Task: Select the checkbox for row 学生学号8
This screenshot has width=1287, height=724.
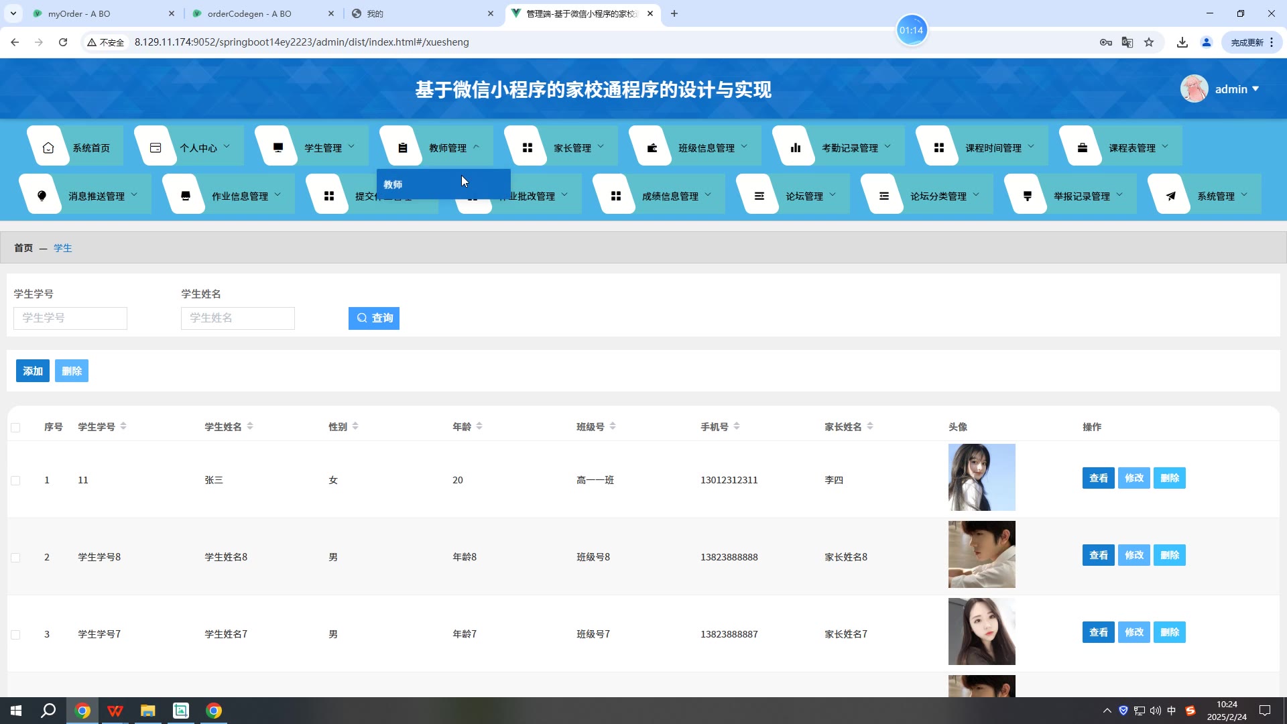Action: click(x=15, y=558)
